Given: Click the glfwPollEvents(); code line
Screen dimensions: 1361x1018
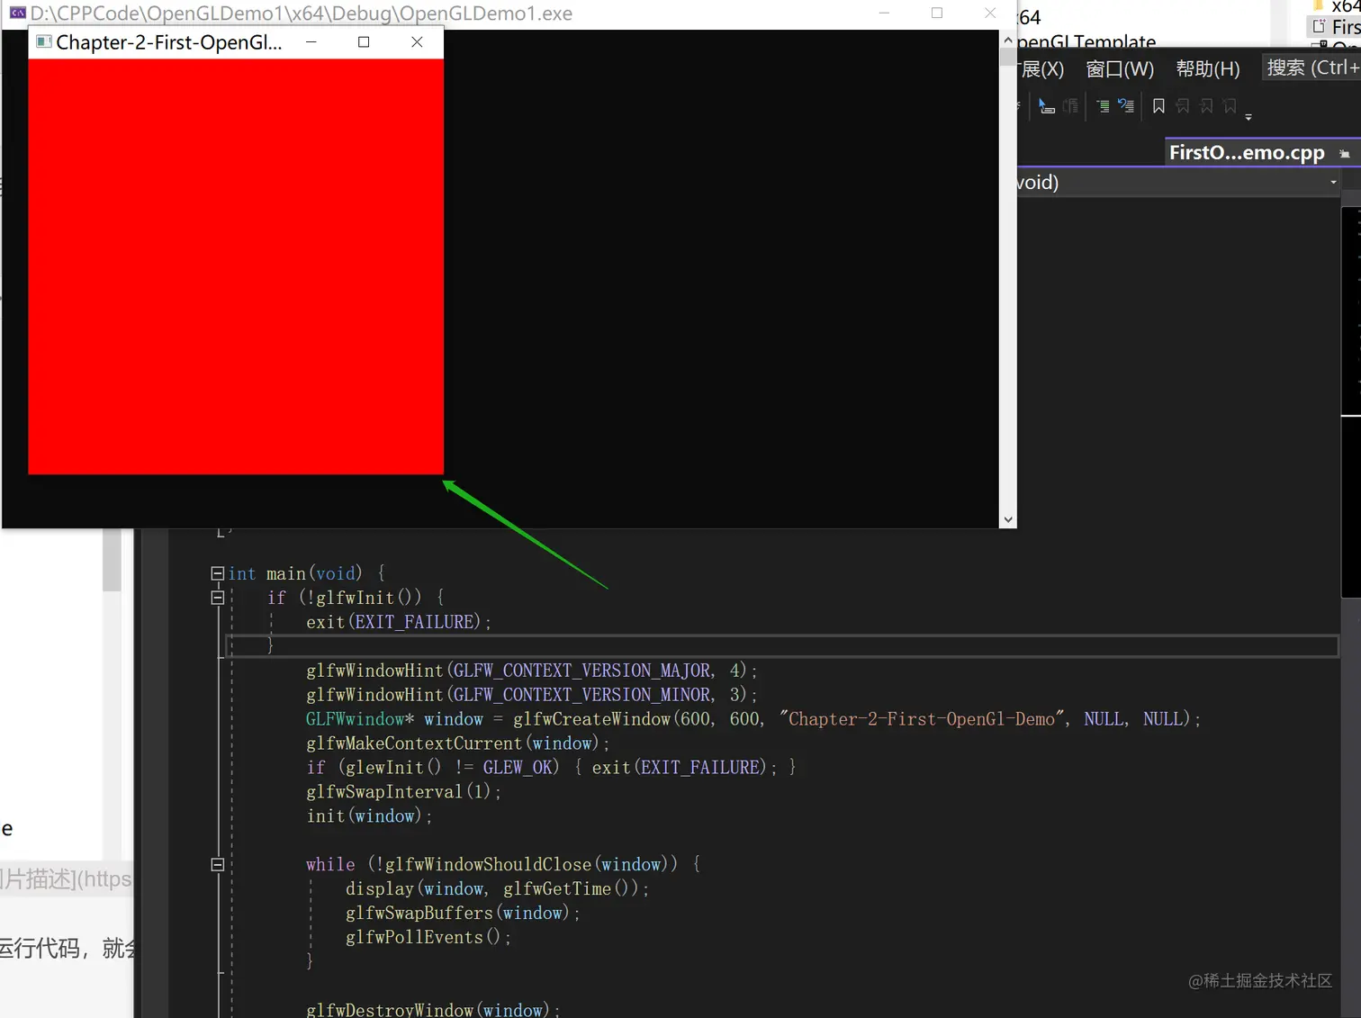Looking at the screenshot, I should click(x=428, y=937).
